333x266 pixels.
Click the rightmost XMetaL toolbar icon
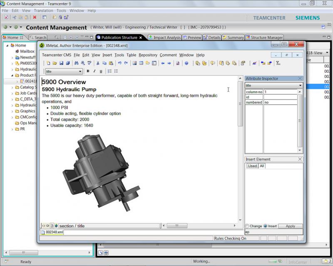pos(278,63)
